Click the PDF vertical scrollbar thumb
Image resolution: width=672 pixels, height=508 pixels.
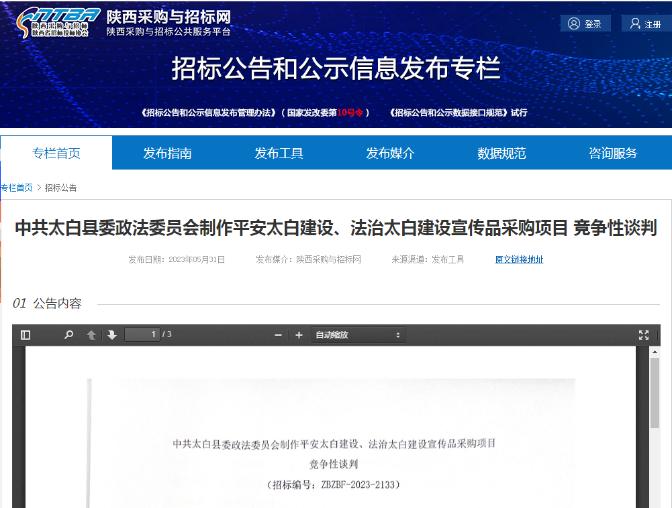coord(655,395)
